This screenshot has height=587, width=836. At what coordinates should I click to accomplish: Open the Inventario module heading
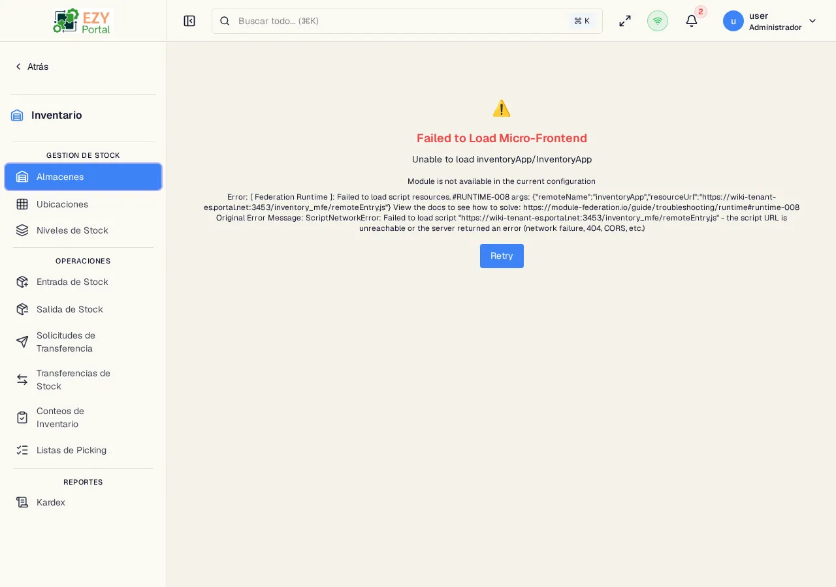coord(57,115)
